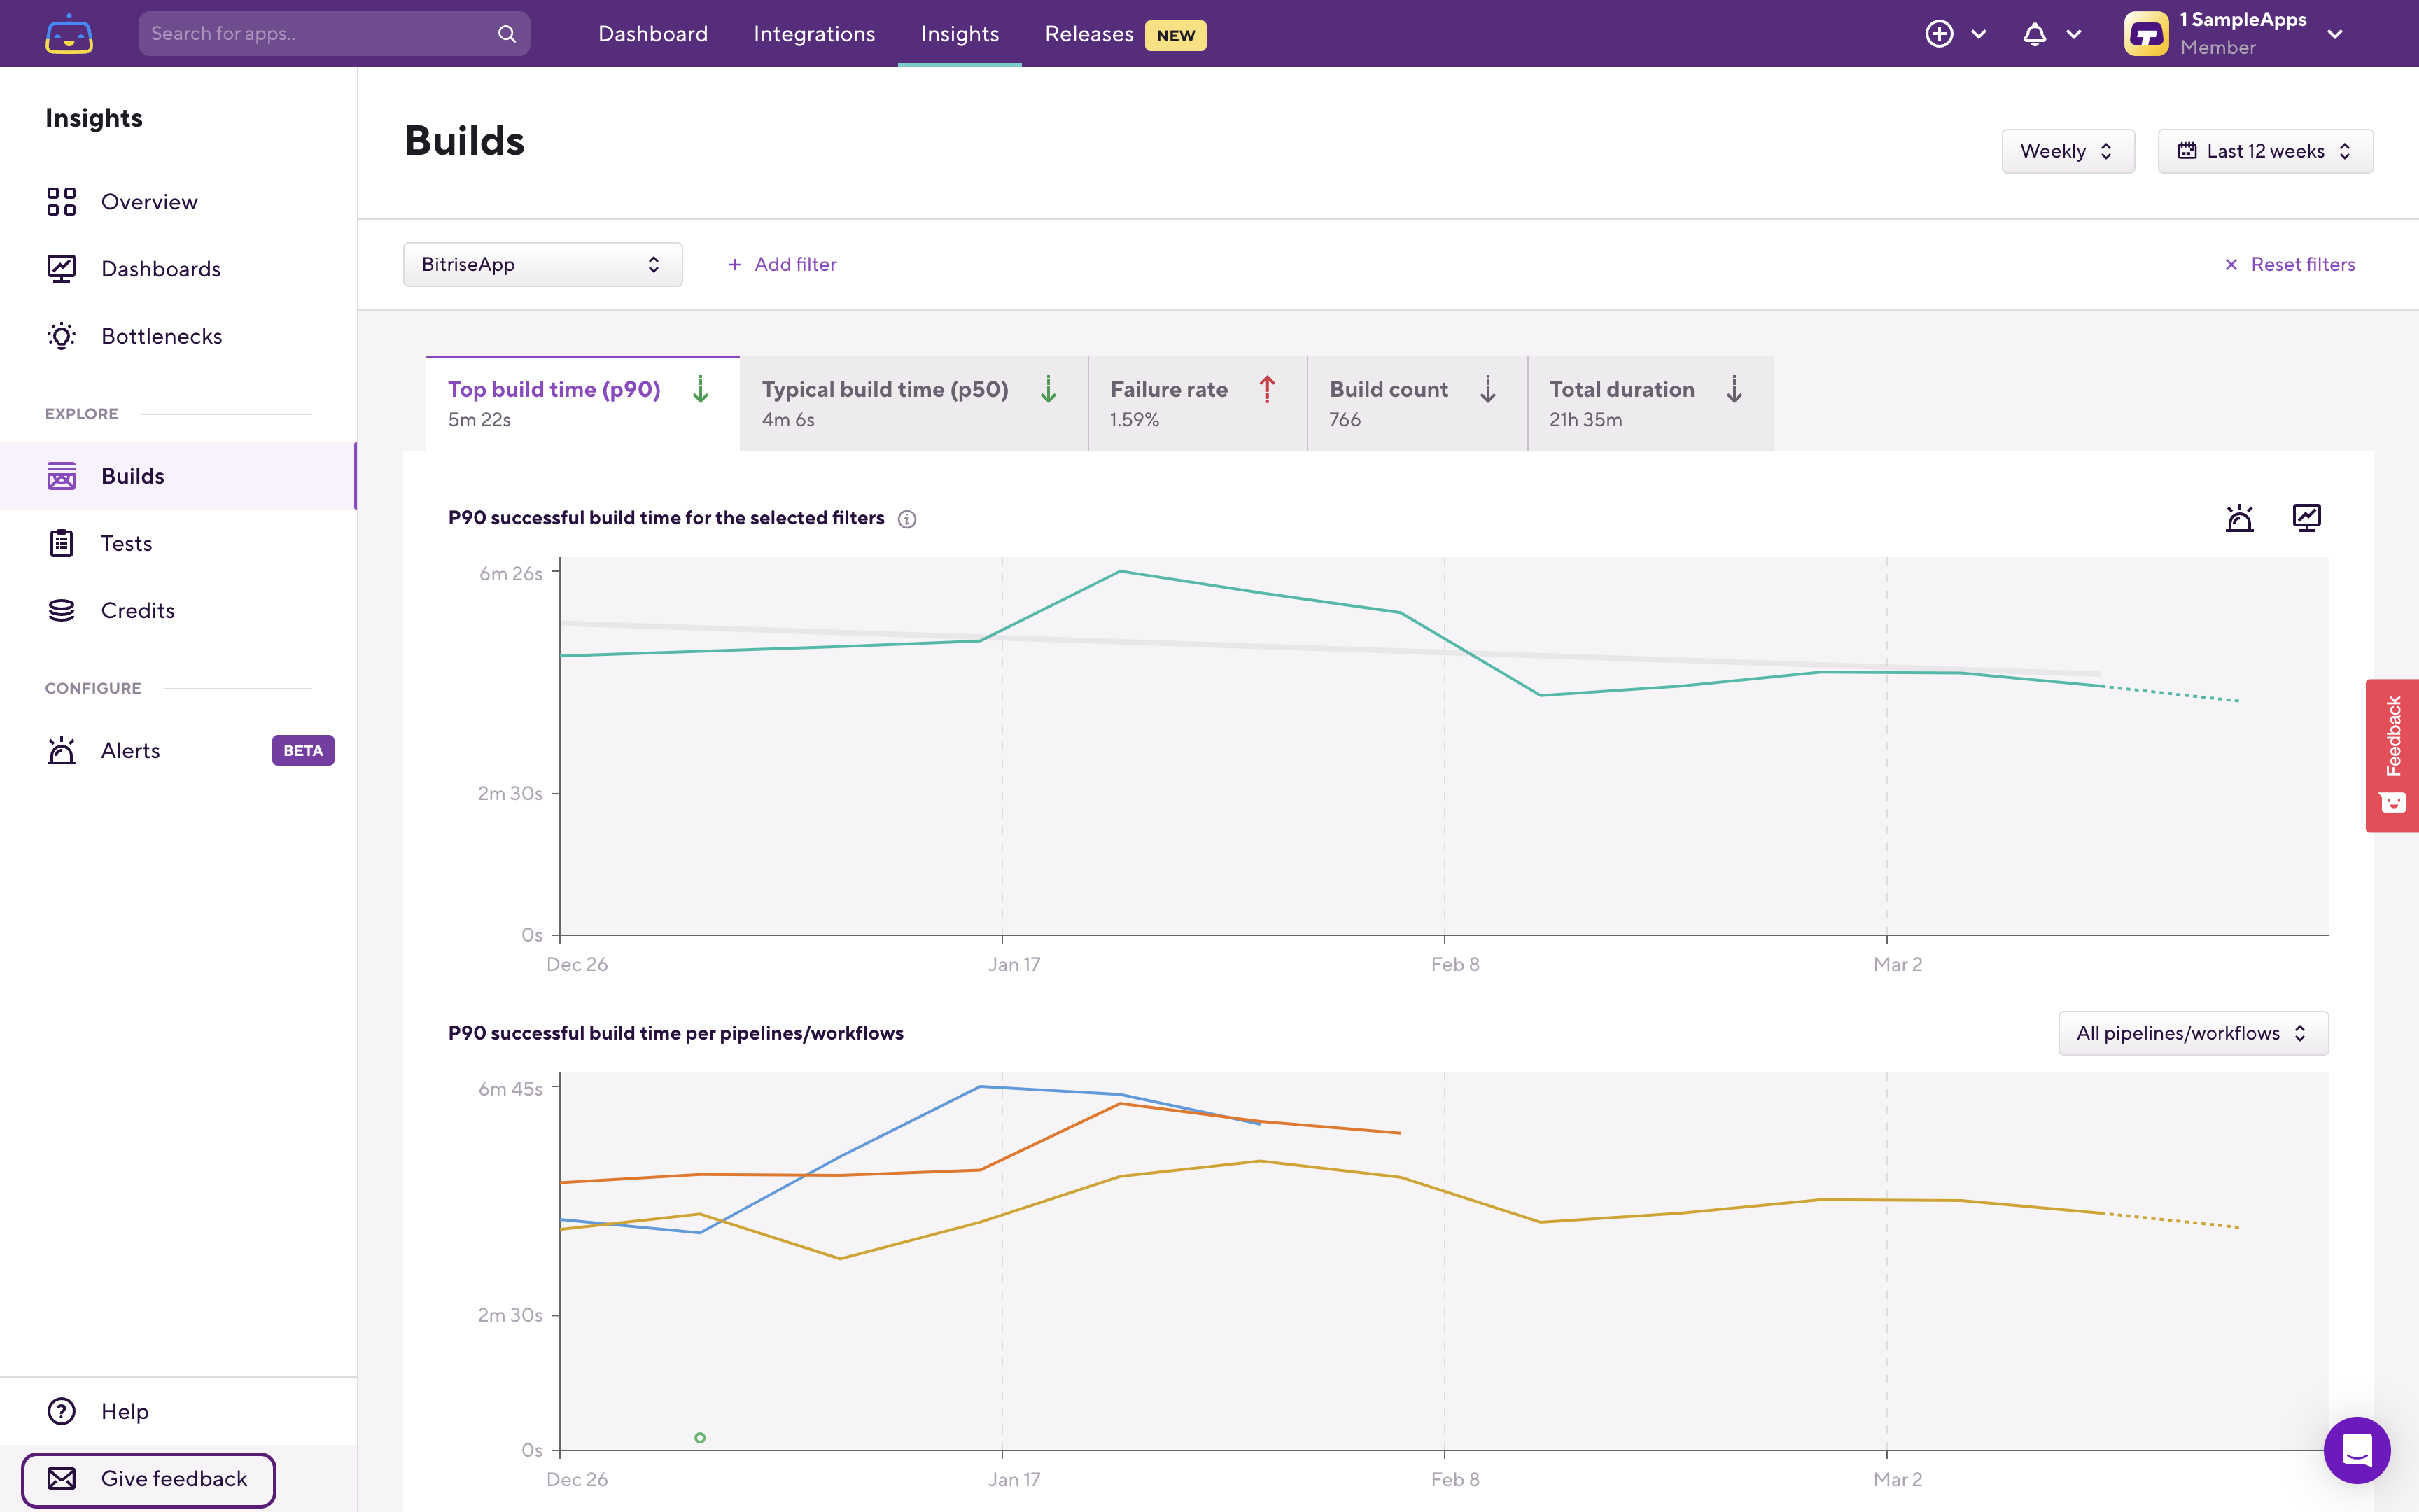Switch to Failure rate metric tab
This screenshot has height=1512, width=2419.
pos(1196,403)
